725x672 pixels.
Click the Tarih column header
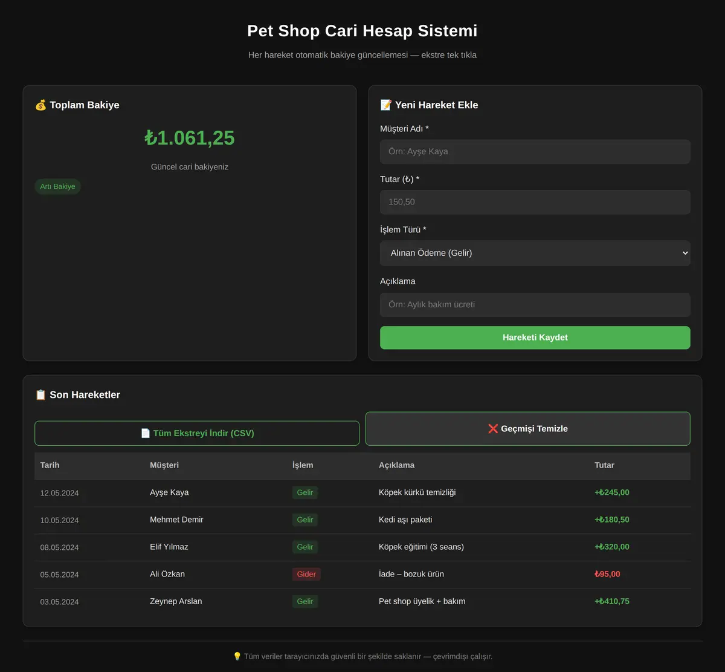pos(50,465)
